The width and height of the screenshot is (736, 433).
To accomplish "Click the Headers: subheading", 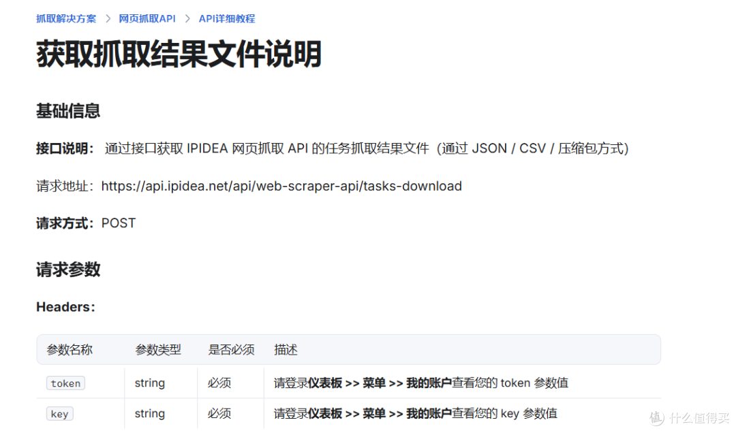I will tap(65, 307).
